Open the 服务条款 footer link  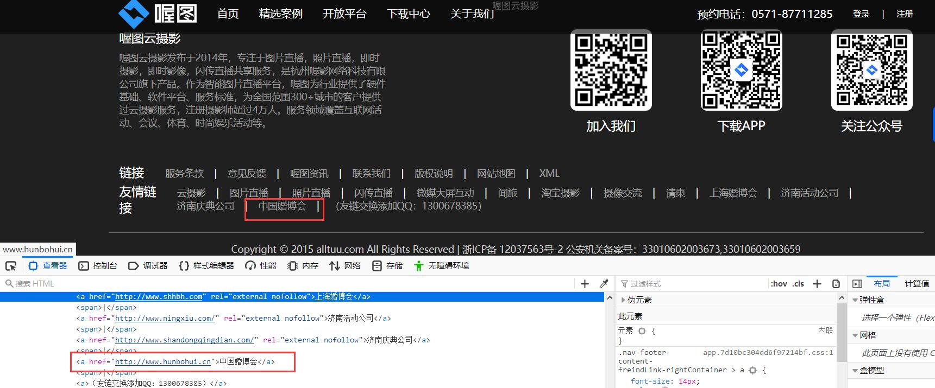[185, 174]
